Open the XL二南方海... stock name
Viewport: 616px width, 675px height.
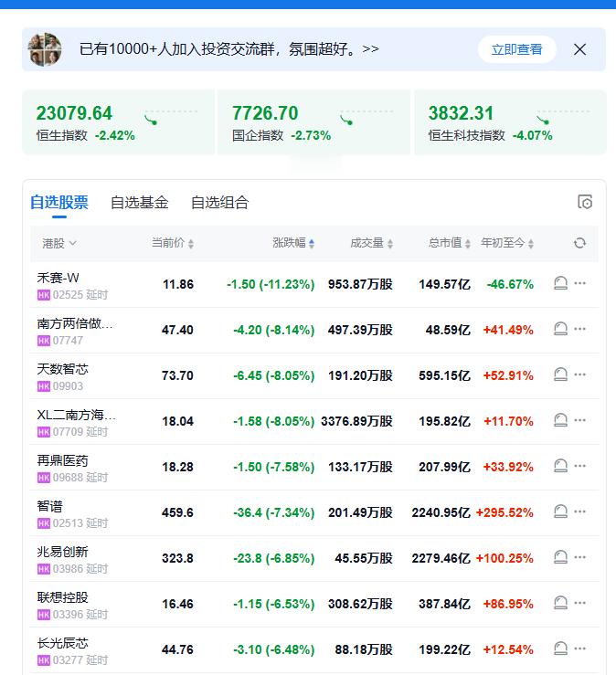click(x=76, y=415)
